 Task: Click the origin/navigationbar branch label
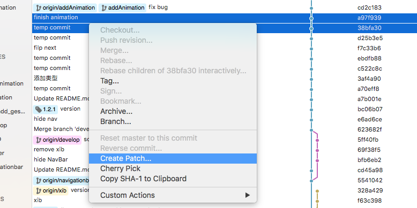click(61, 180)
